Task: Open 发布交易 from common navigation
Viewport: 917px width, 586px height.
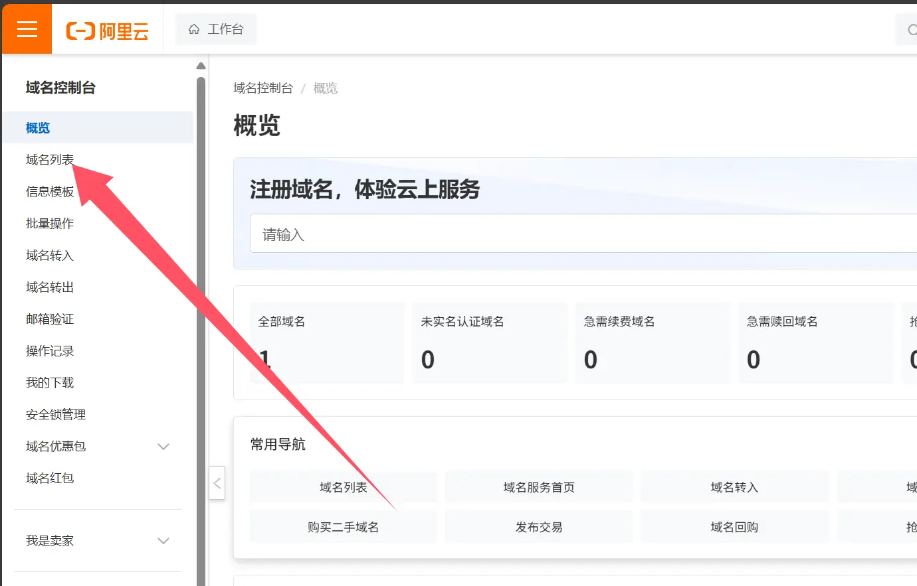Action: coord(539,527)
